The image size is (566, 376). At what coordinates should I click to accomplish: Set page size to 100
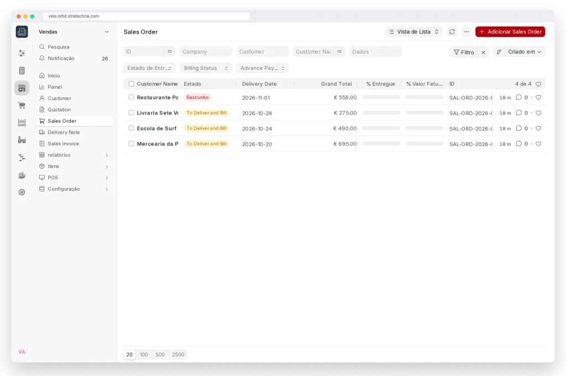coord(144,354)
